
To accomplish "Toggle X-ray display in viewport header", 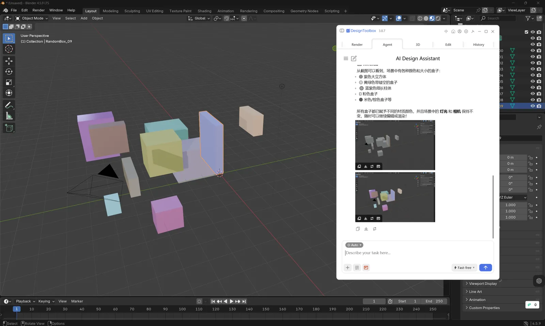I will 412,18.
